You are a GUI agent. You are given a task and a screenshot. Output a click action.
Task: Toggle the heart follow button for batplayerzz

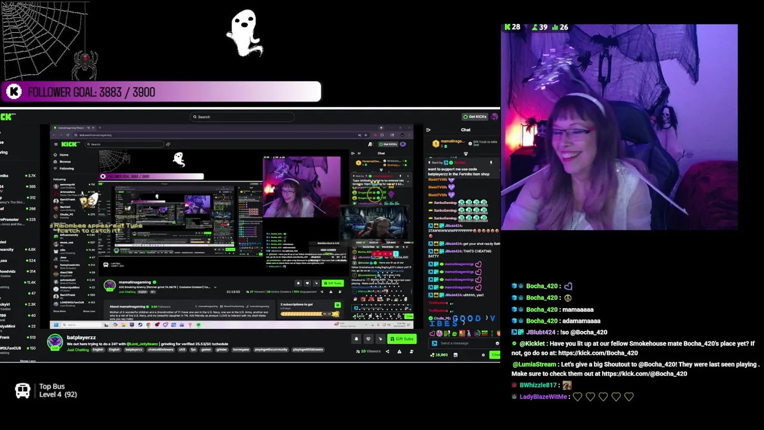368,339
